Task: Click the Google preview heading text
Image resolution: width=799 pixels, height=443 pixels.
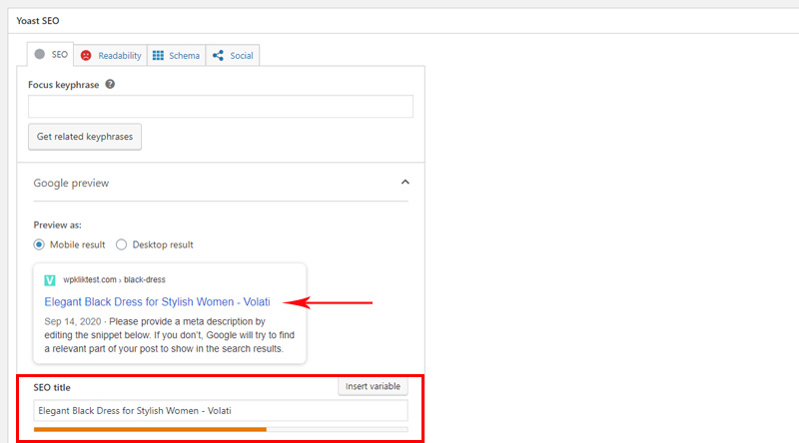Action: click(x=71, y=183)
